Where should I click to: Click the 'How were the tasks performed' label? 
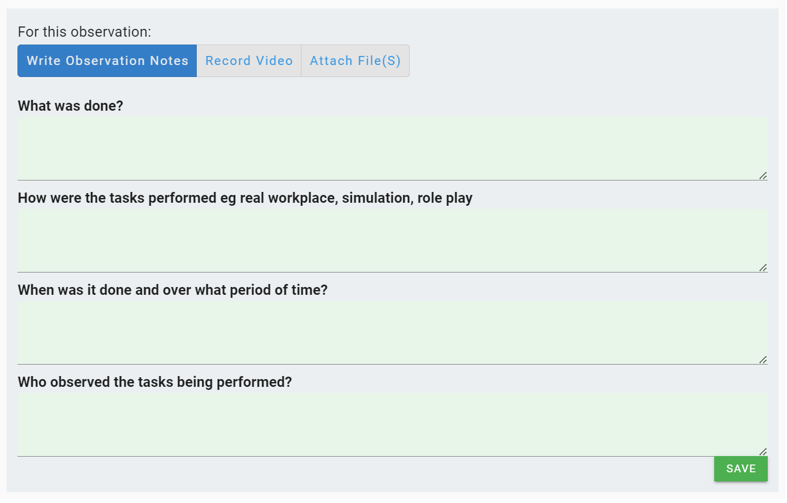click(x=245, y=198)
